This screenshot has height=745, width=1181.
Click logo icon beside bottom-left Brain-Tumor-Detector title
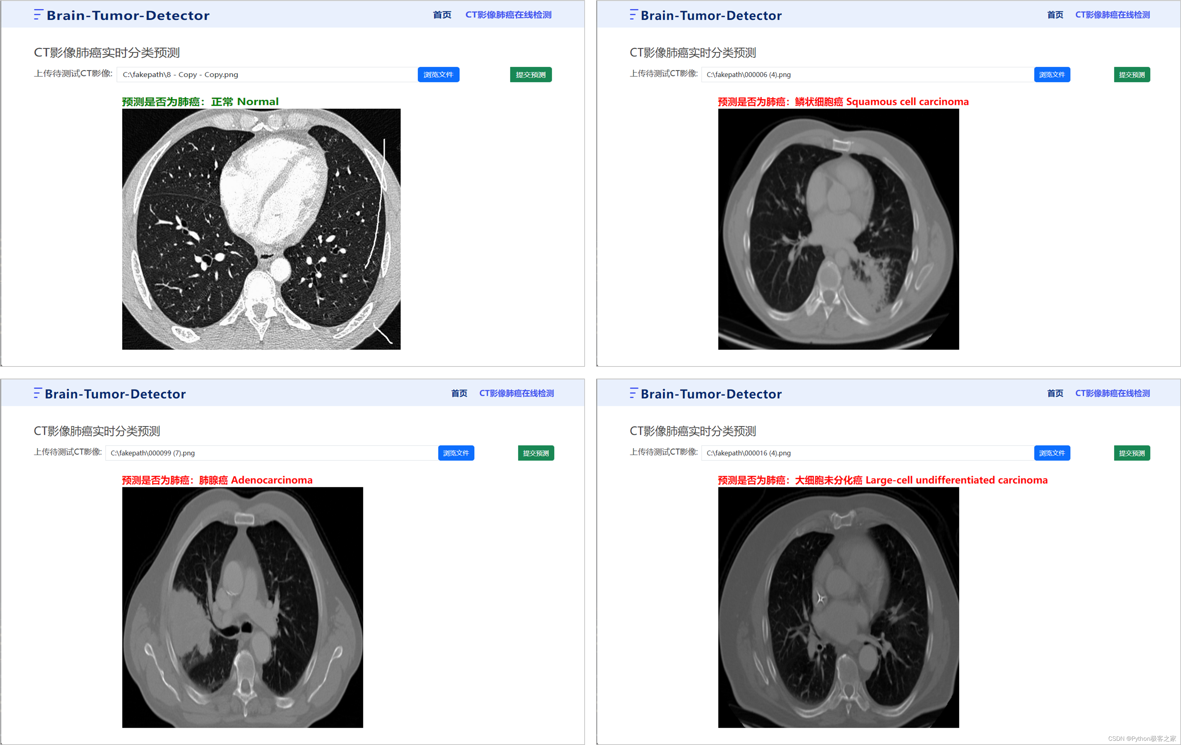[x=37, y=393]
